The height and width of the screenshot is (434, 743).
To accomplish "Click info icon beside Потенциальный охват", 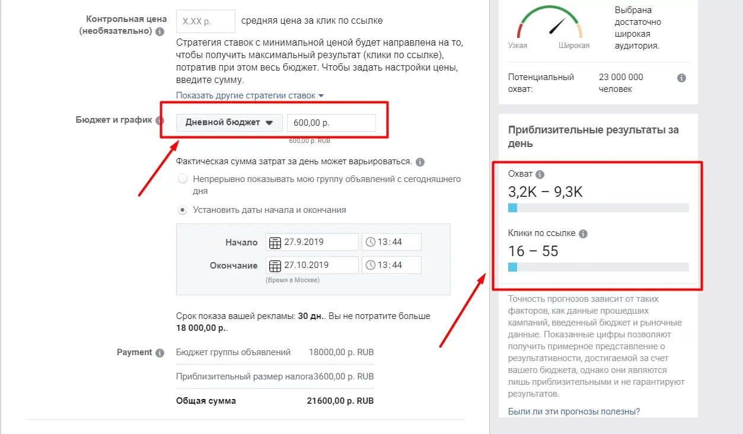I will point(682,78).
